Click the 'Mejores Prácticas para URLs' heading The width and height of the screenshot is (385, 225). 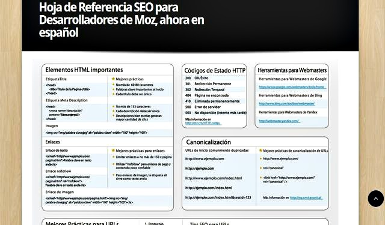tap(82, 223)
